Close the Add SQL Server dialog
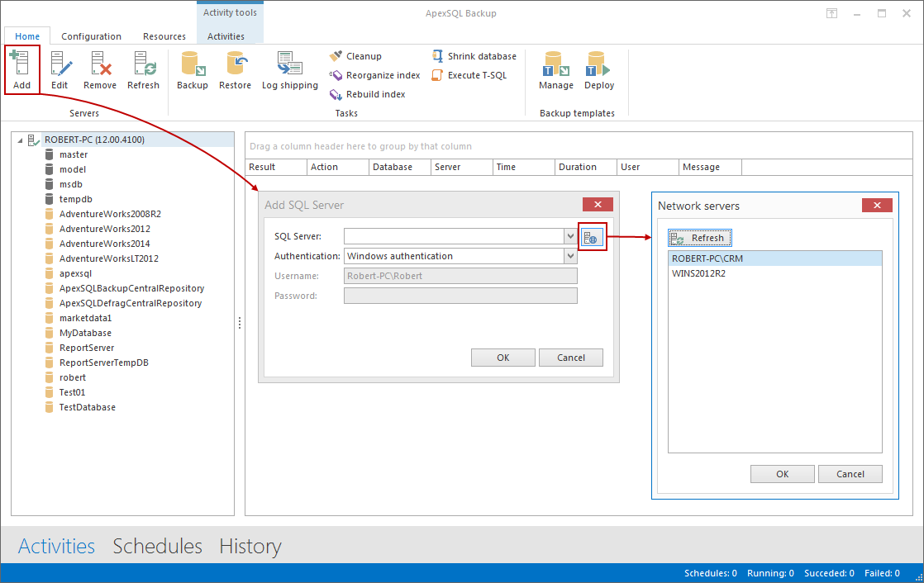Image resolution: width=924 pixels, height=583 pixels. 598,204
